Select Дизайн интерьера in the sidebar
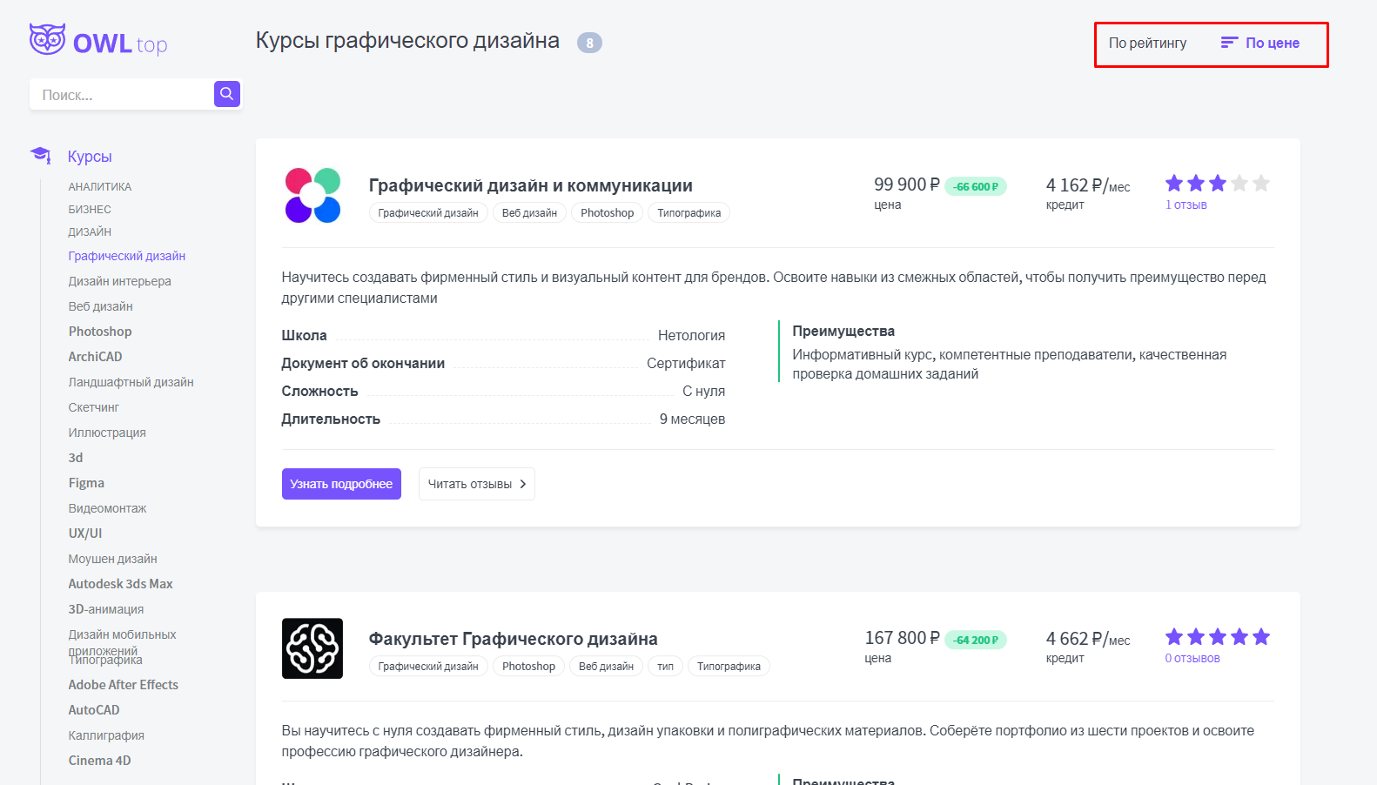 click(x=119, y=281)
